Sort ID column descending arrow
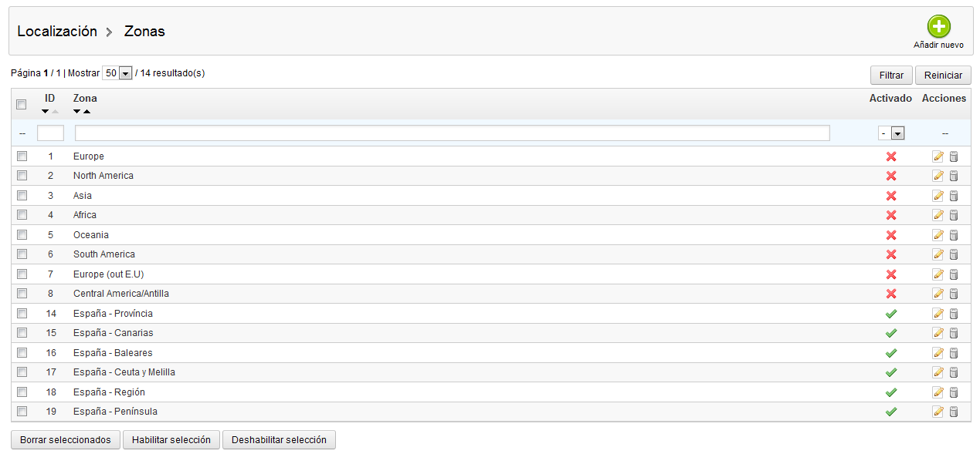 46,112
